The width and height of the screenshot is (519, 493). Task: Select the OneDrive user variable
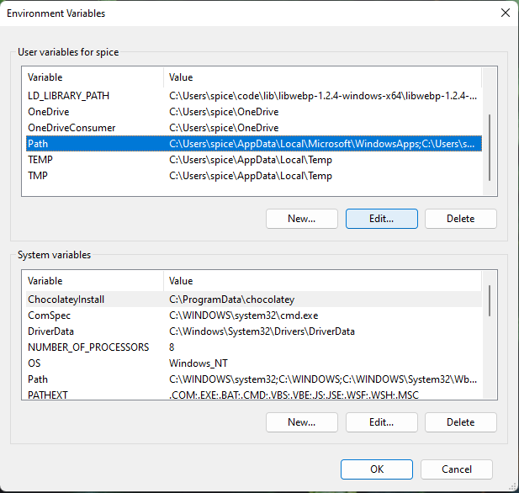(48, 112)
